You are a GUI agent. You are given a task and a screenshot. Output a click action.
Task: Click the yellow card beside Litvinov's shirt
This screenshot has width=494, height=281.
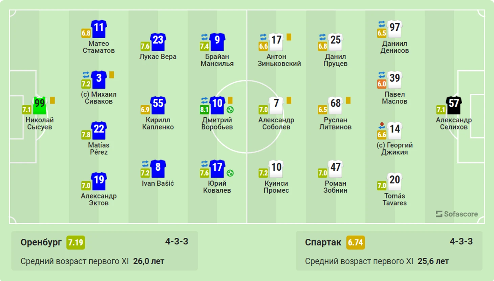348,100
